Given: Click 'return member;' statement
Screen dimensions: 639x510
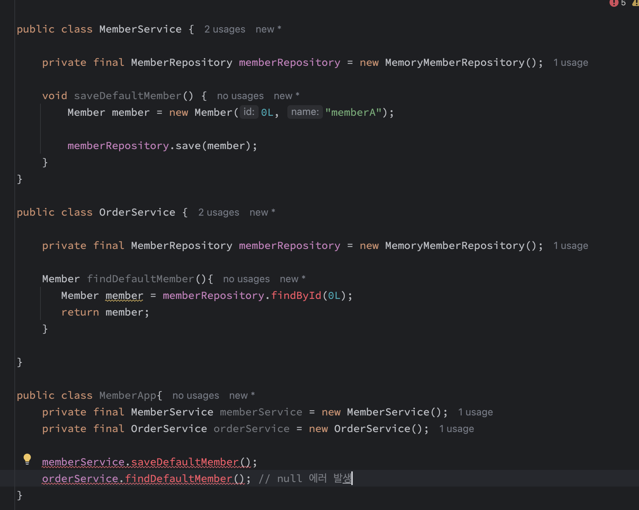Looking at the screenshot, I should 105,312.
